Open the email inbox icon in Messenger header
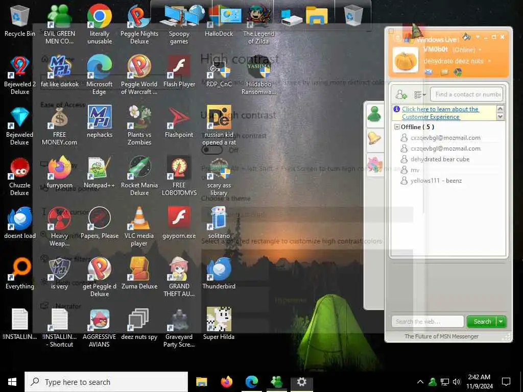 pos(429,72)
